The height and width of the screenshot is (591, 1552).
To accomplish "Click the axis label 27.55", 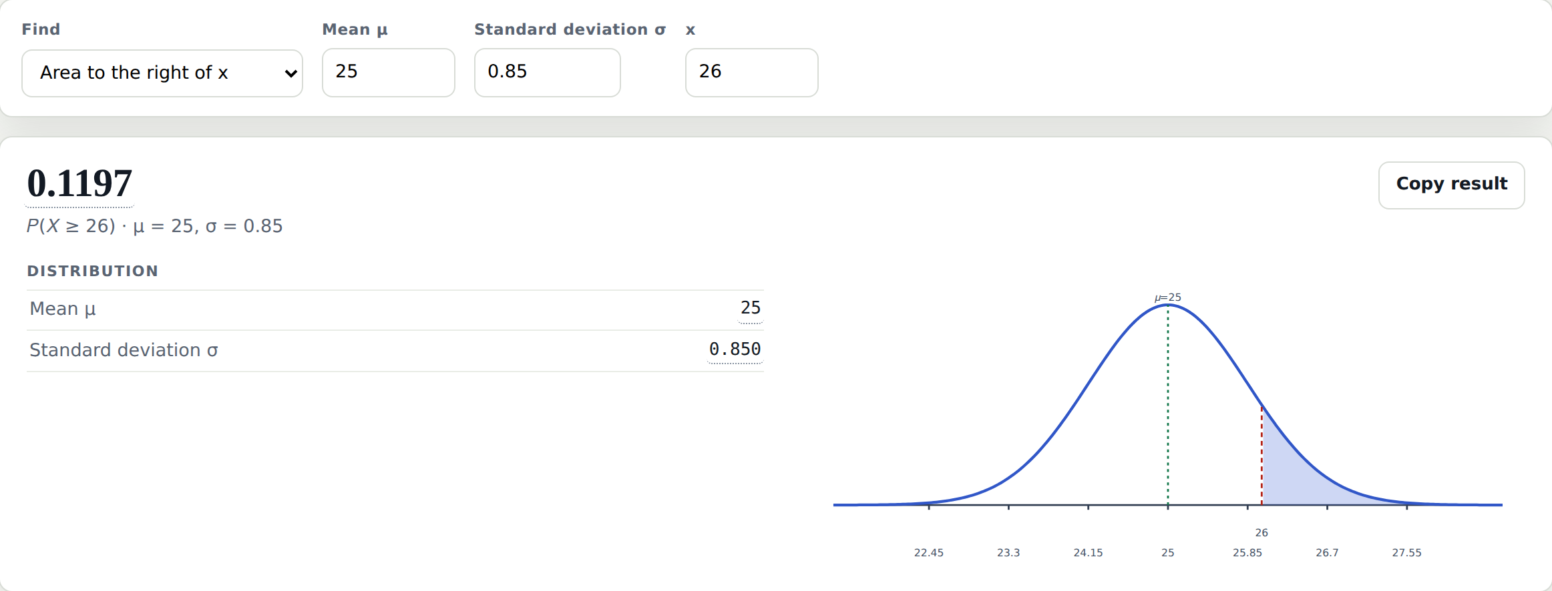I will [x=1407, y=552].
